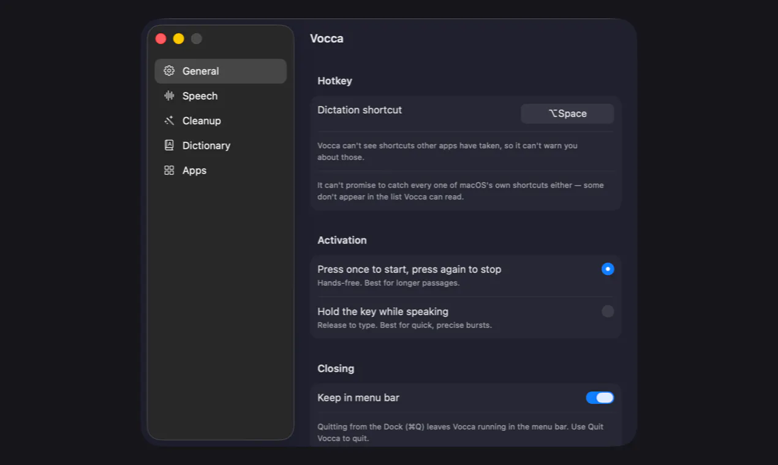Click the Keep in menu bar label
This screenshot has height=465, width=778.
pyautogui.click(x=358, y=398)
